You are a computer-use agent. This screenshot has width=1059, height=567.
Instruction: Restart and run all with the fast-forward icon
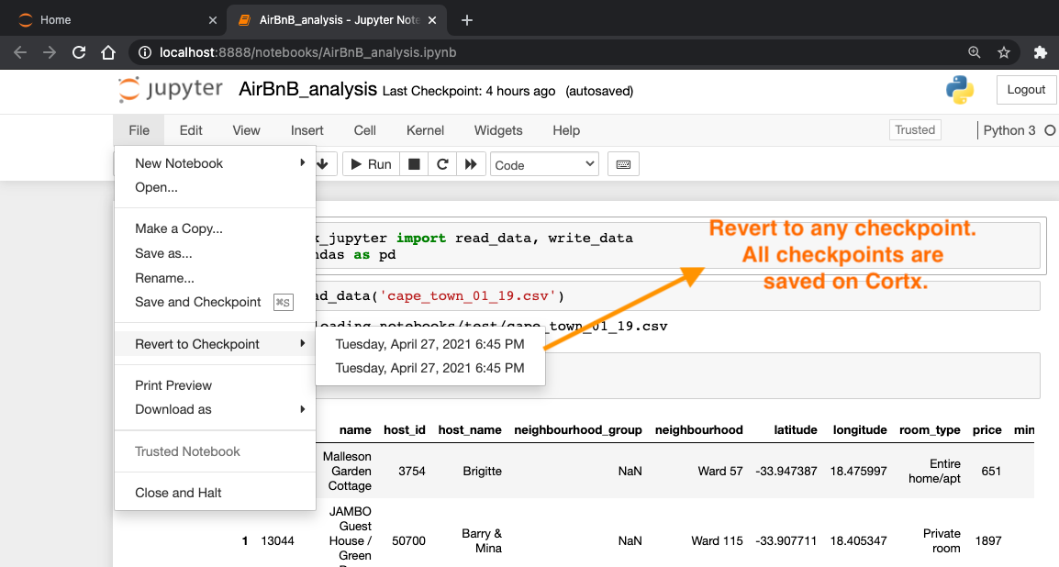tap(471, 164)
